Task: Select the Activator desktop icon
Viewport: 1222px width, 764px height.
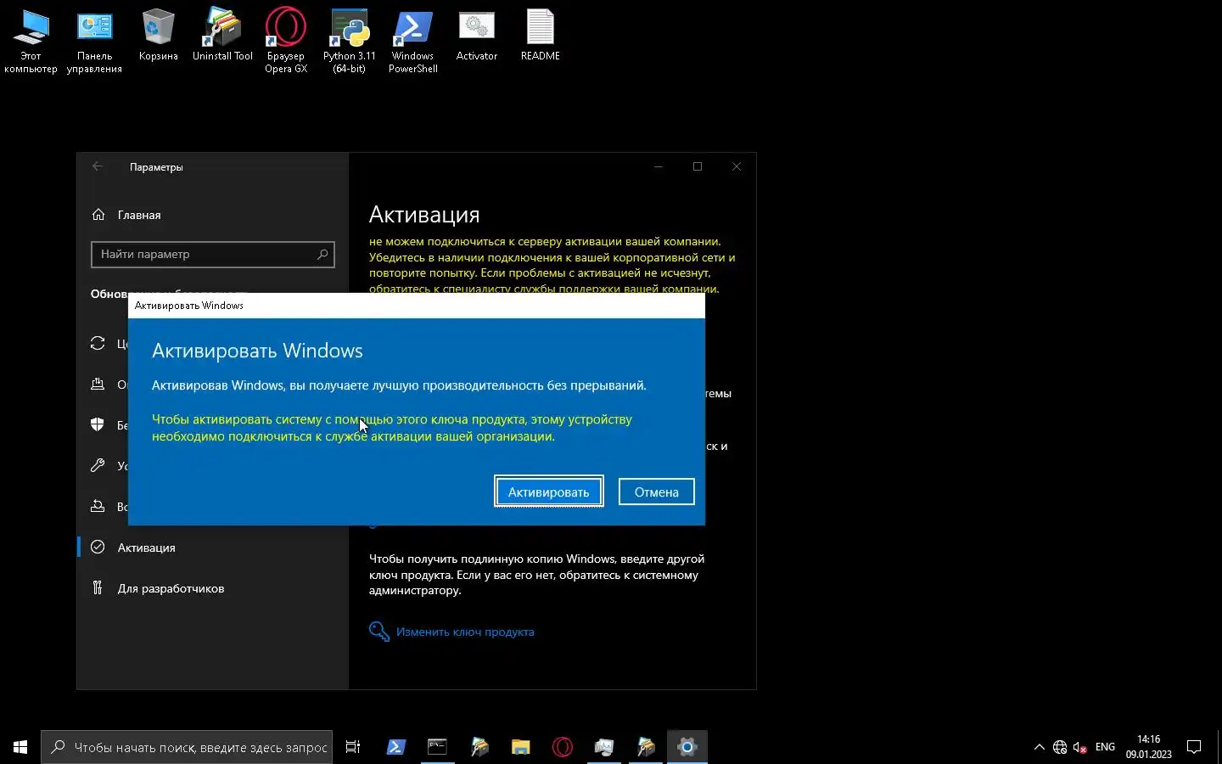Action: 477,35
